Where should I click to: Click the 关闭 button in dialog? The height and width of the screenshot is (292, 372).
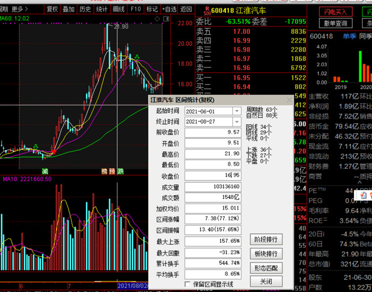point(266,281)
